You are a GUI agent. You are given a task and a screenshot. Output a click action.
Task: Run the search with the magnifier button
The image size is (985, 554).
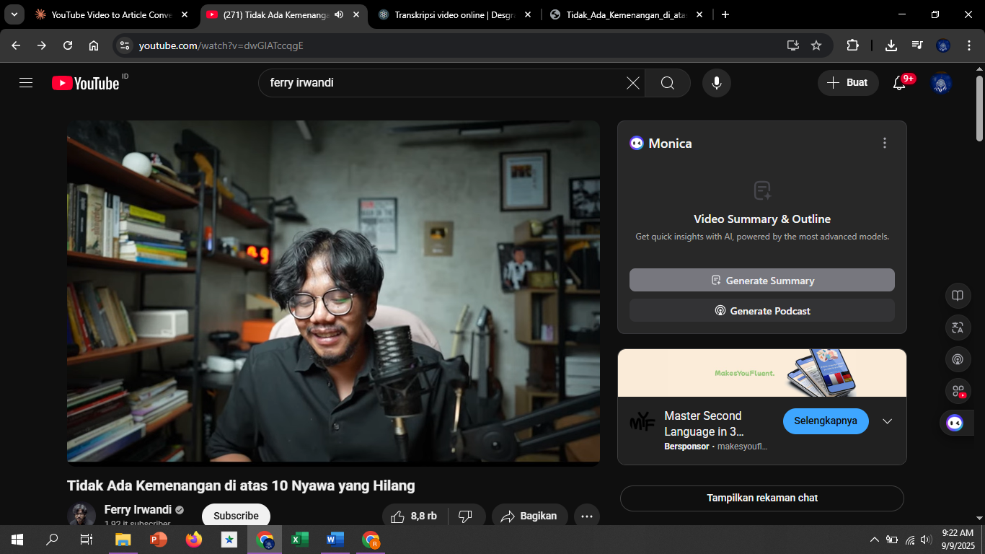pos(668,83)
